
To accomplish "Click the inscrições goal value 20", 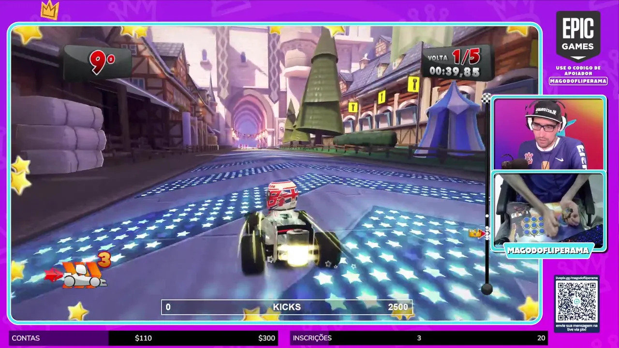I will coord(541,338).
